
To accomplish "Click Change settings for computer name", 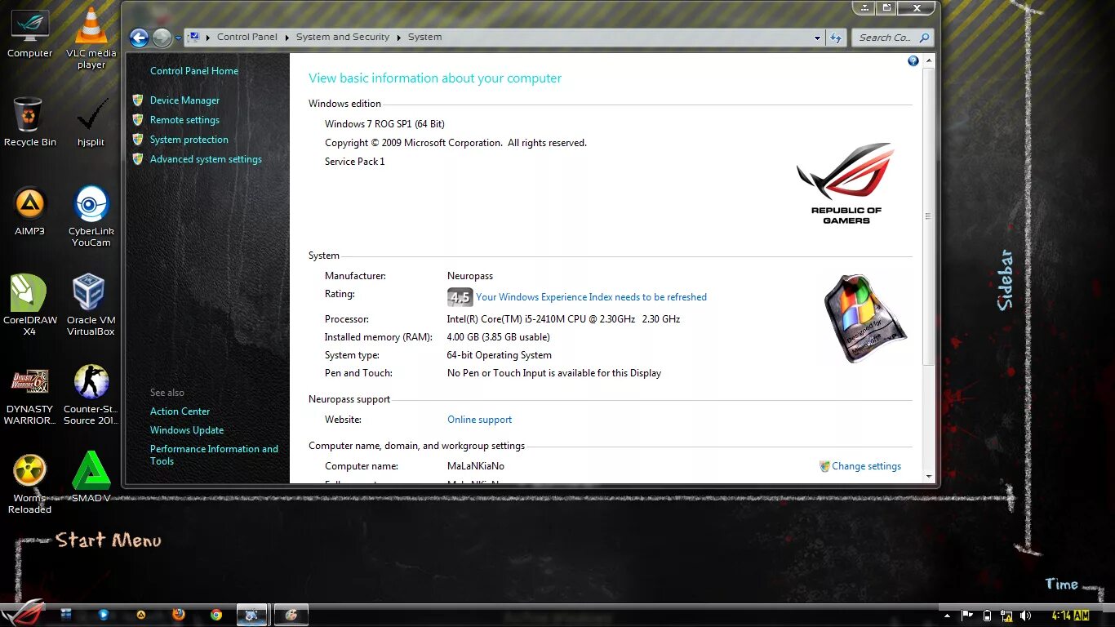I will pyautogui.click(x=866, y=466).
